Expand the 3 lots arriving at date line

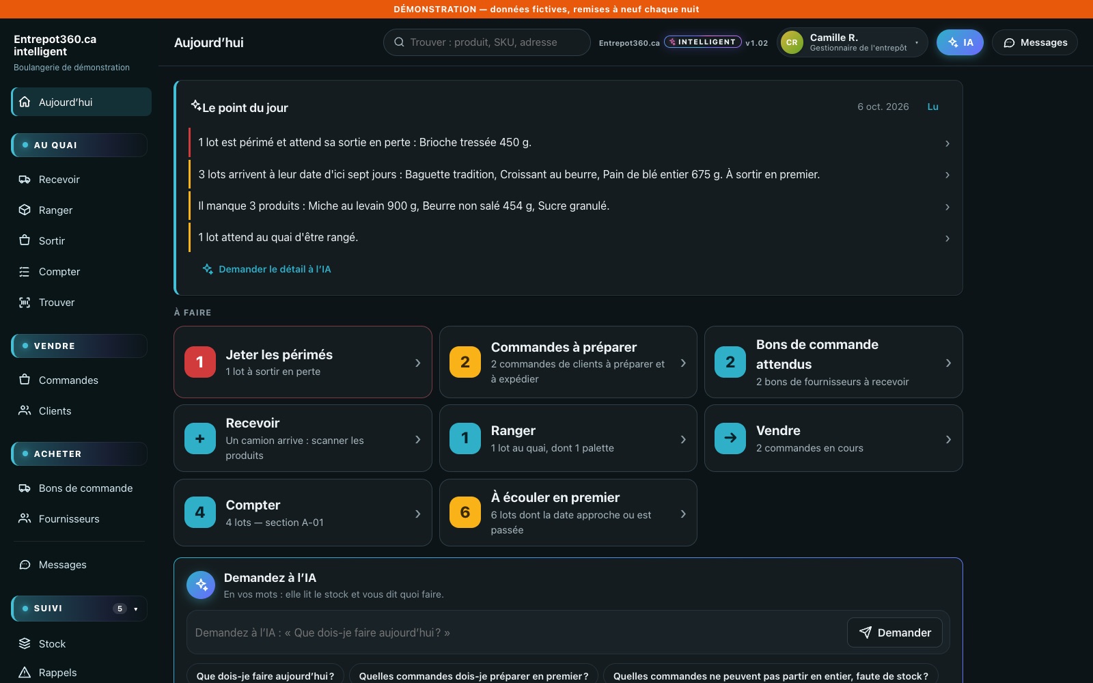tap(570, 175)
